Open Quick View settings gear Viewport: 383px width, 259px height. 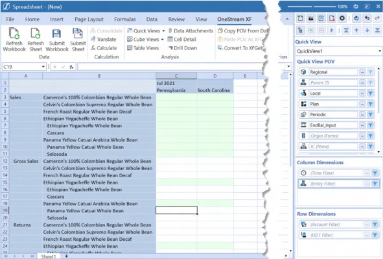pos(342,18)
